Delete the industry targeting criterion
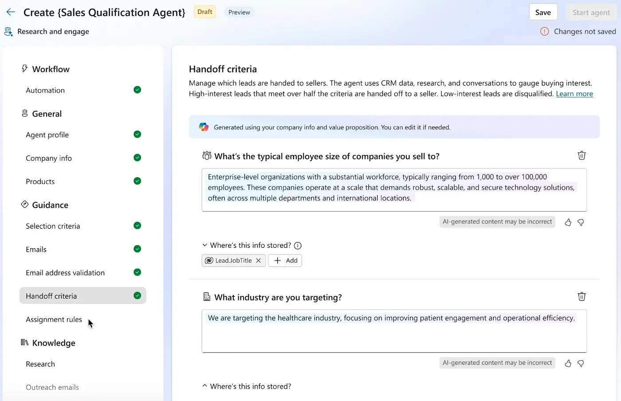Viewport: 621px width, 401px height. tap(582, 296)
